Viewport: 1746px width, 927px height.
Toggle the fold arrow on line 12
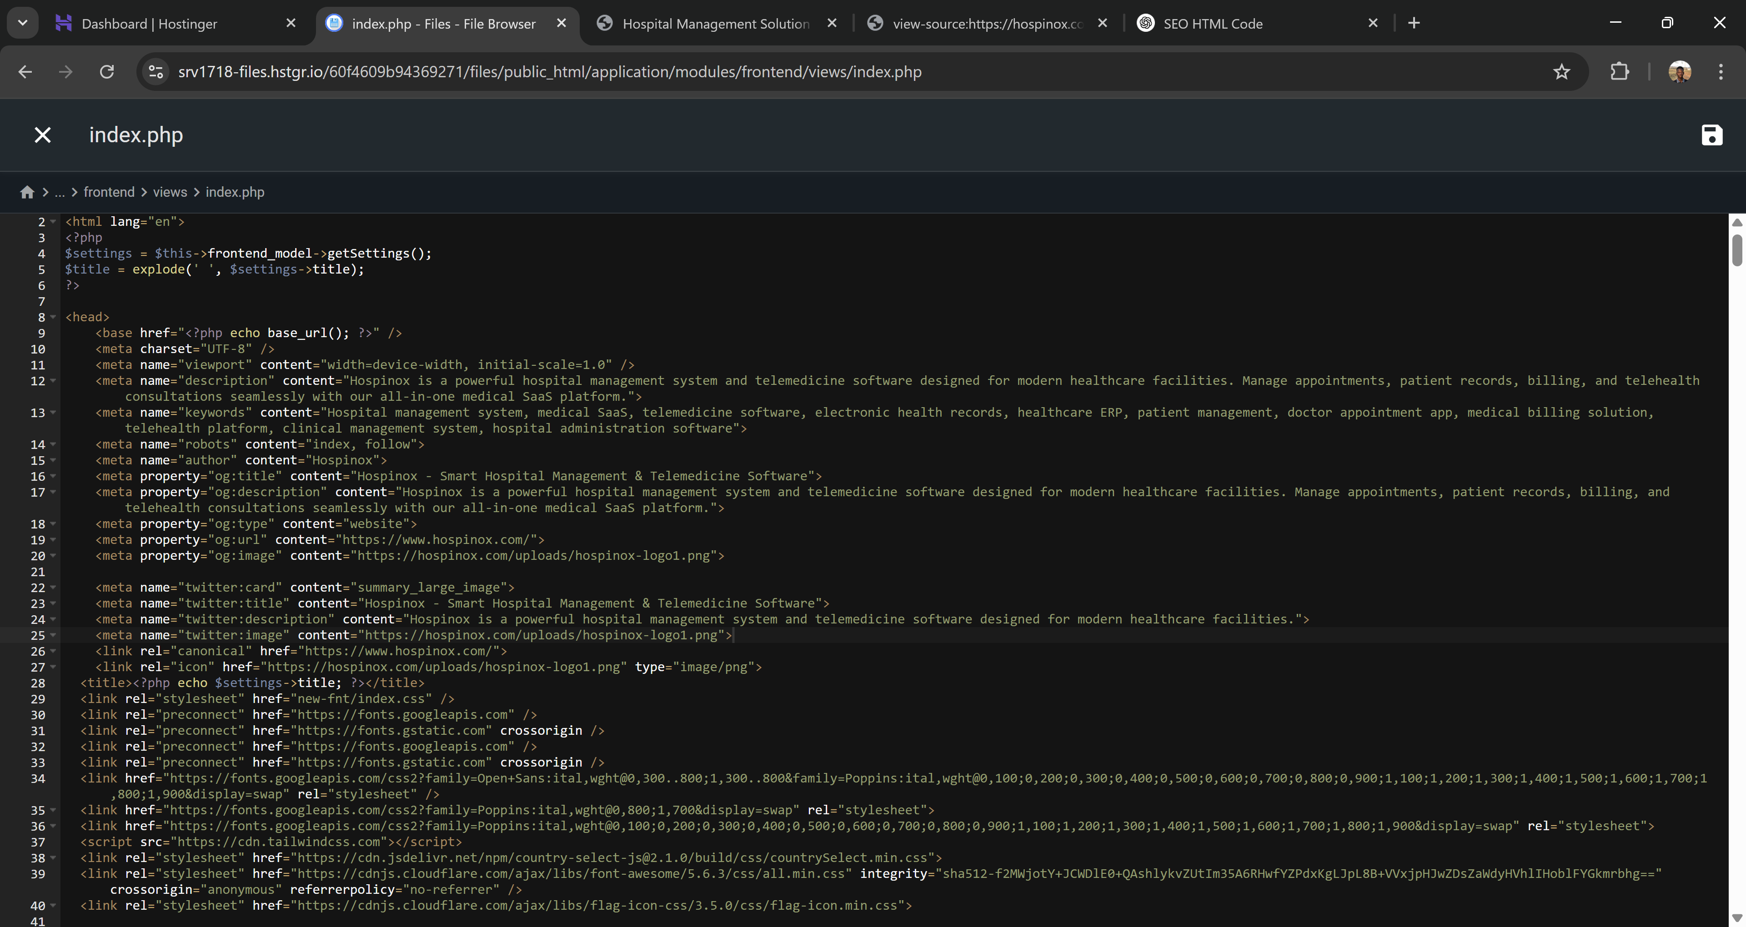tap(53, 381)
